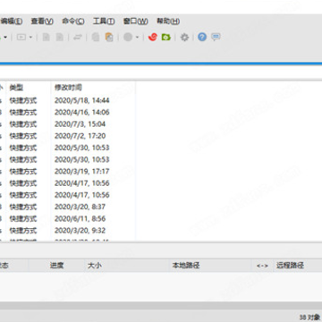Image resolution: width=322 pixels, height=322 pixels.
Task: Click the first greyed document toolbar icon
Action: 46,38
